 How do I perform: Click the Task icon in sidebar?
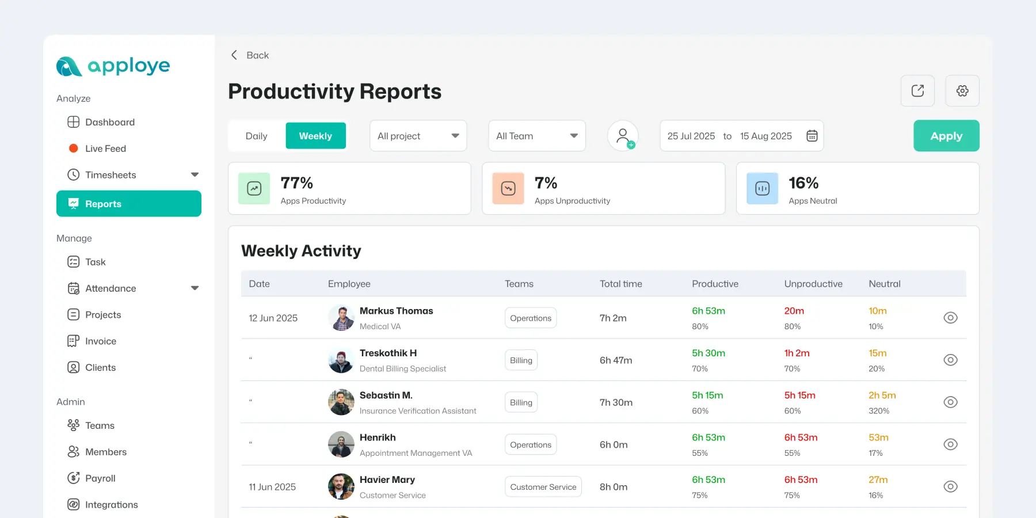[x=73, y=262]
